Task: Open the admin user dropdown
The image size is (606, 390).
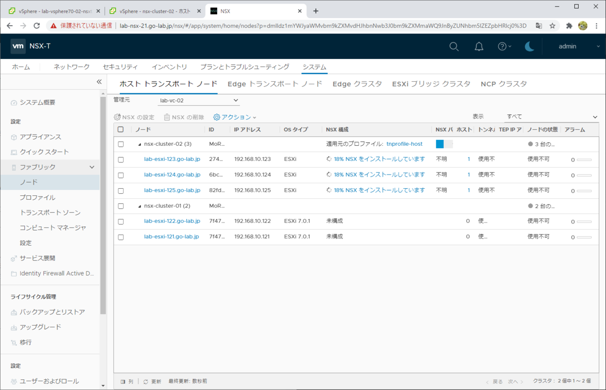Action: tap(579, 46)
